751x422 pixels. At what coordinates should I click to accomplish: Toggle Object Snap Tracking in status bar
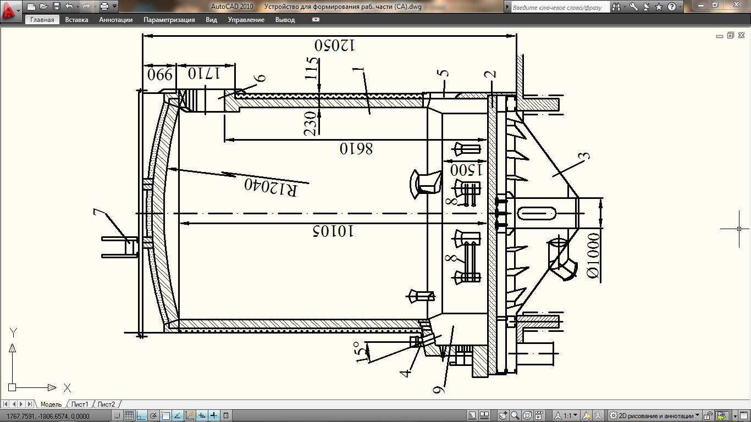click(x=178, y=415)
